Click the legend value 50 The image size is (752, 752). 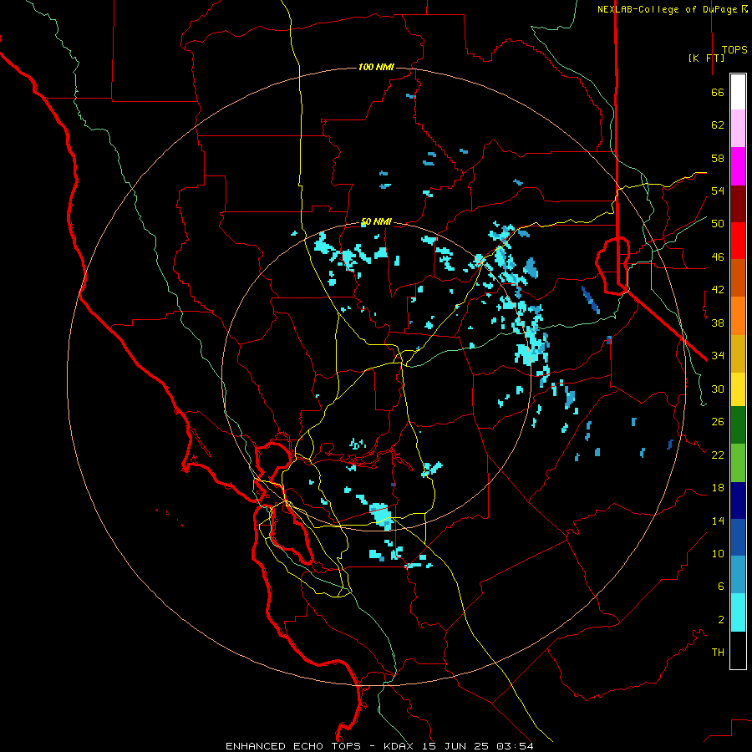(x=718, y=224)
